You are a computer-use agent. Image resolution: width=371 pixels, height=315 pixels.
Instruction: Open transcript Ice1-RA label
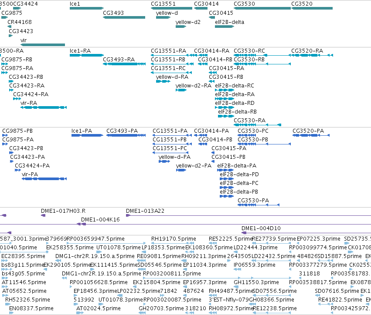pos(80,51)
